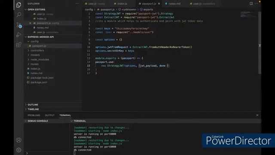Open the Search view icon

(18, 15)
